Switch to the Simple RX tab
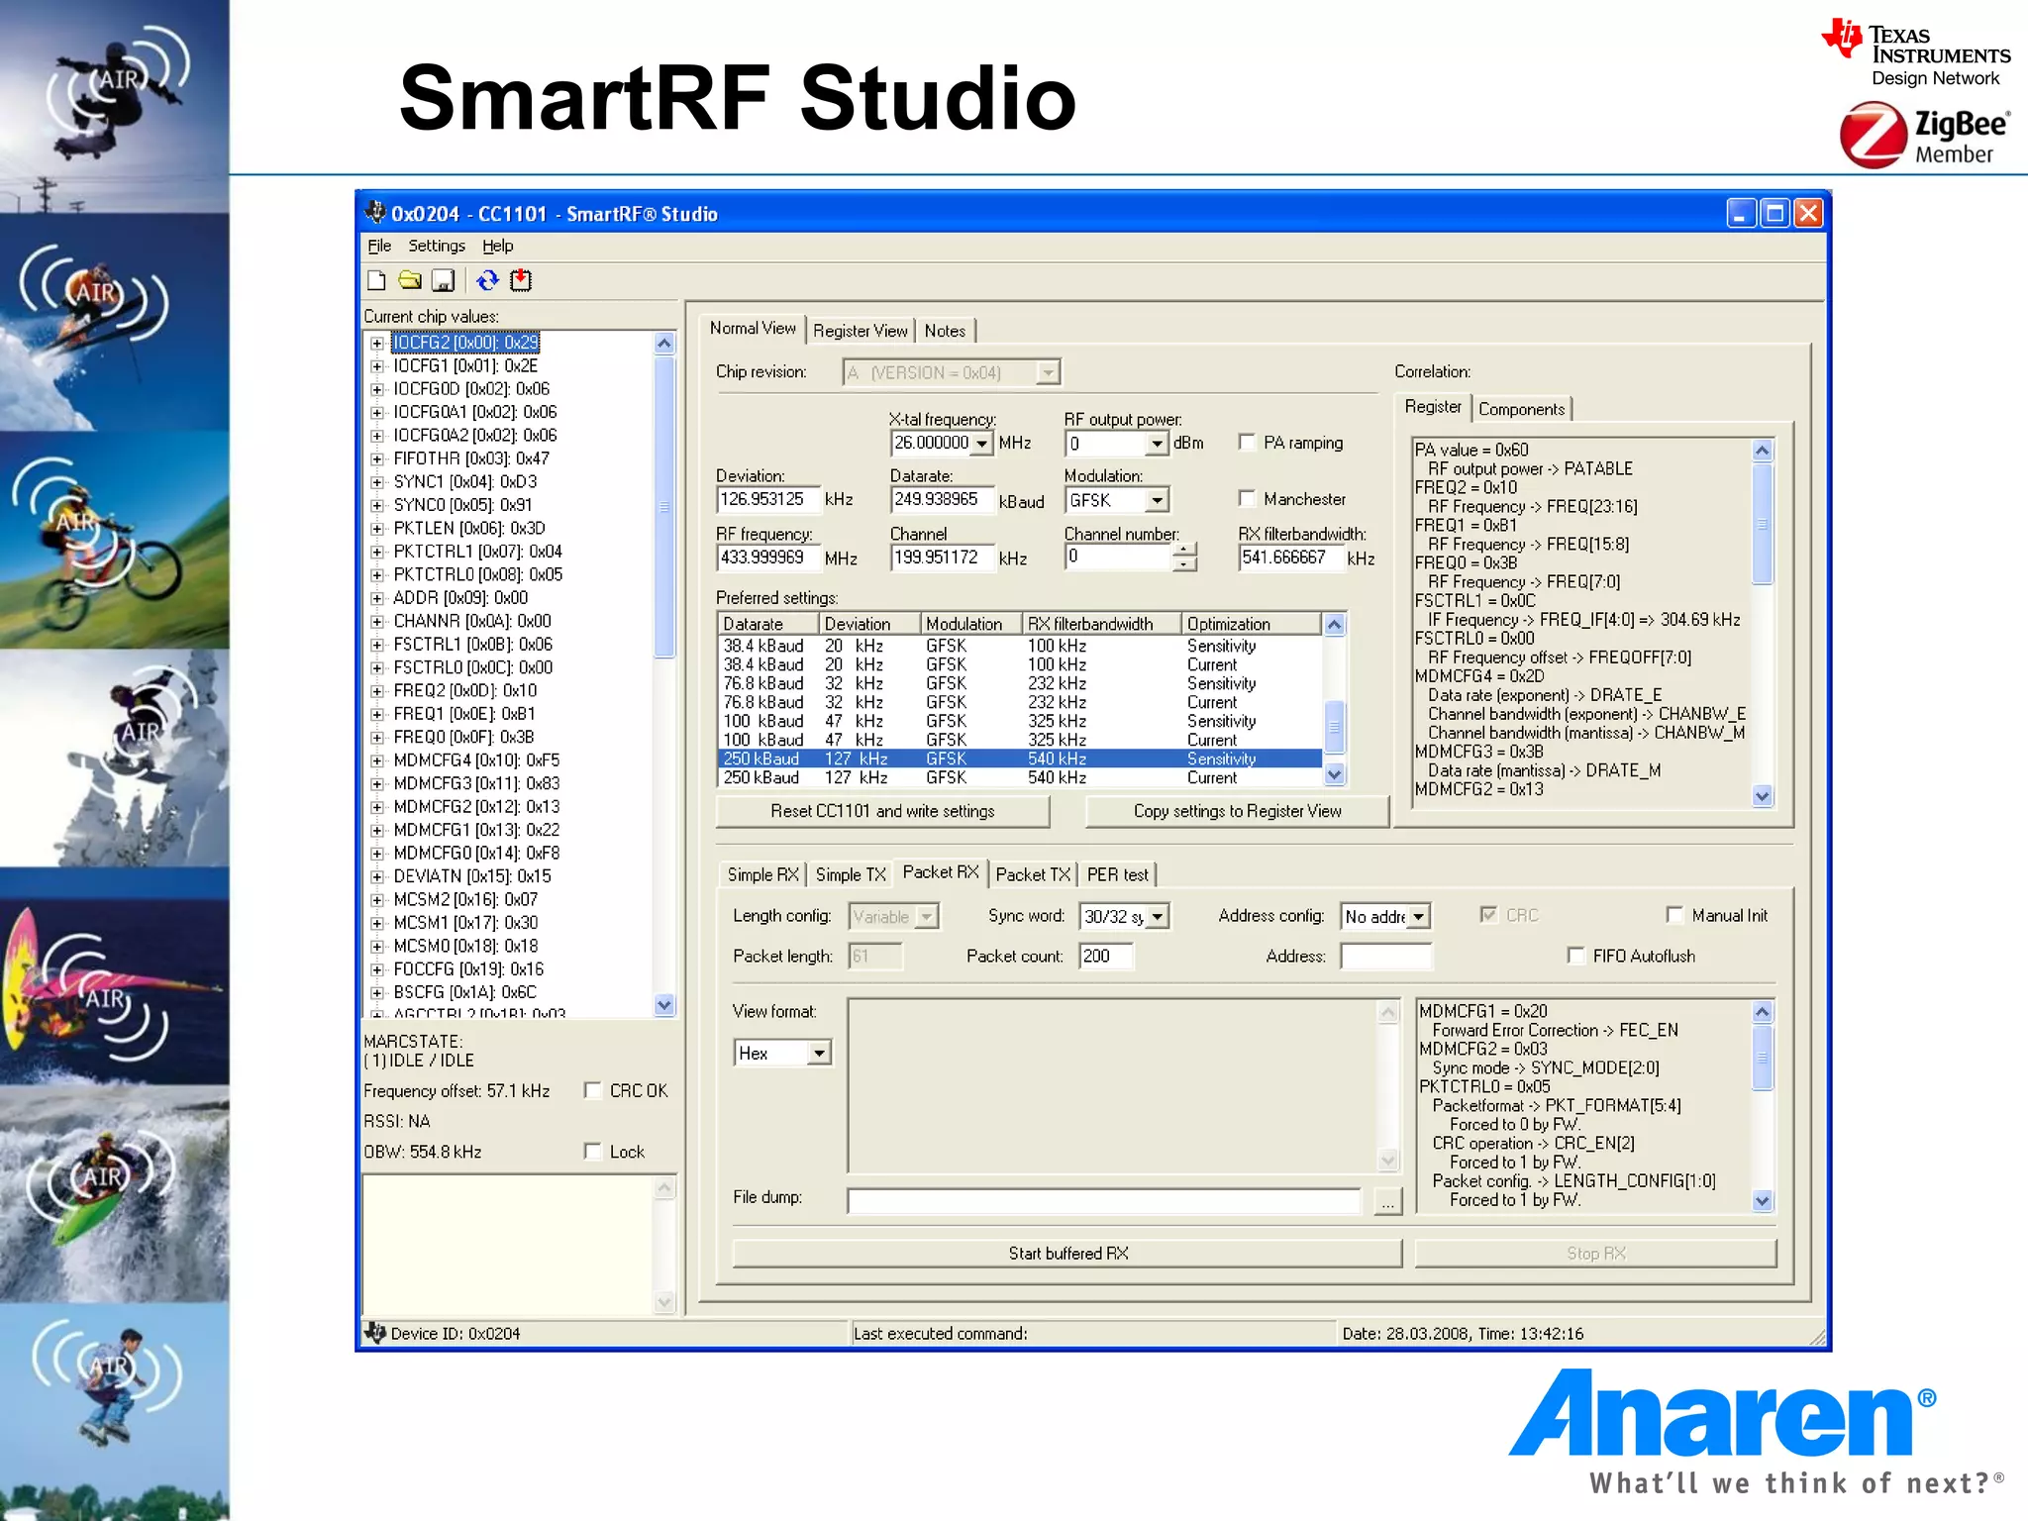This screenshot has width=2028, height=1521. click(x=762, y=874)
